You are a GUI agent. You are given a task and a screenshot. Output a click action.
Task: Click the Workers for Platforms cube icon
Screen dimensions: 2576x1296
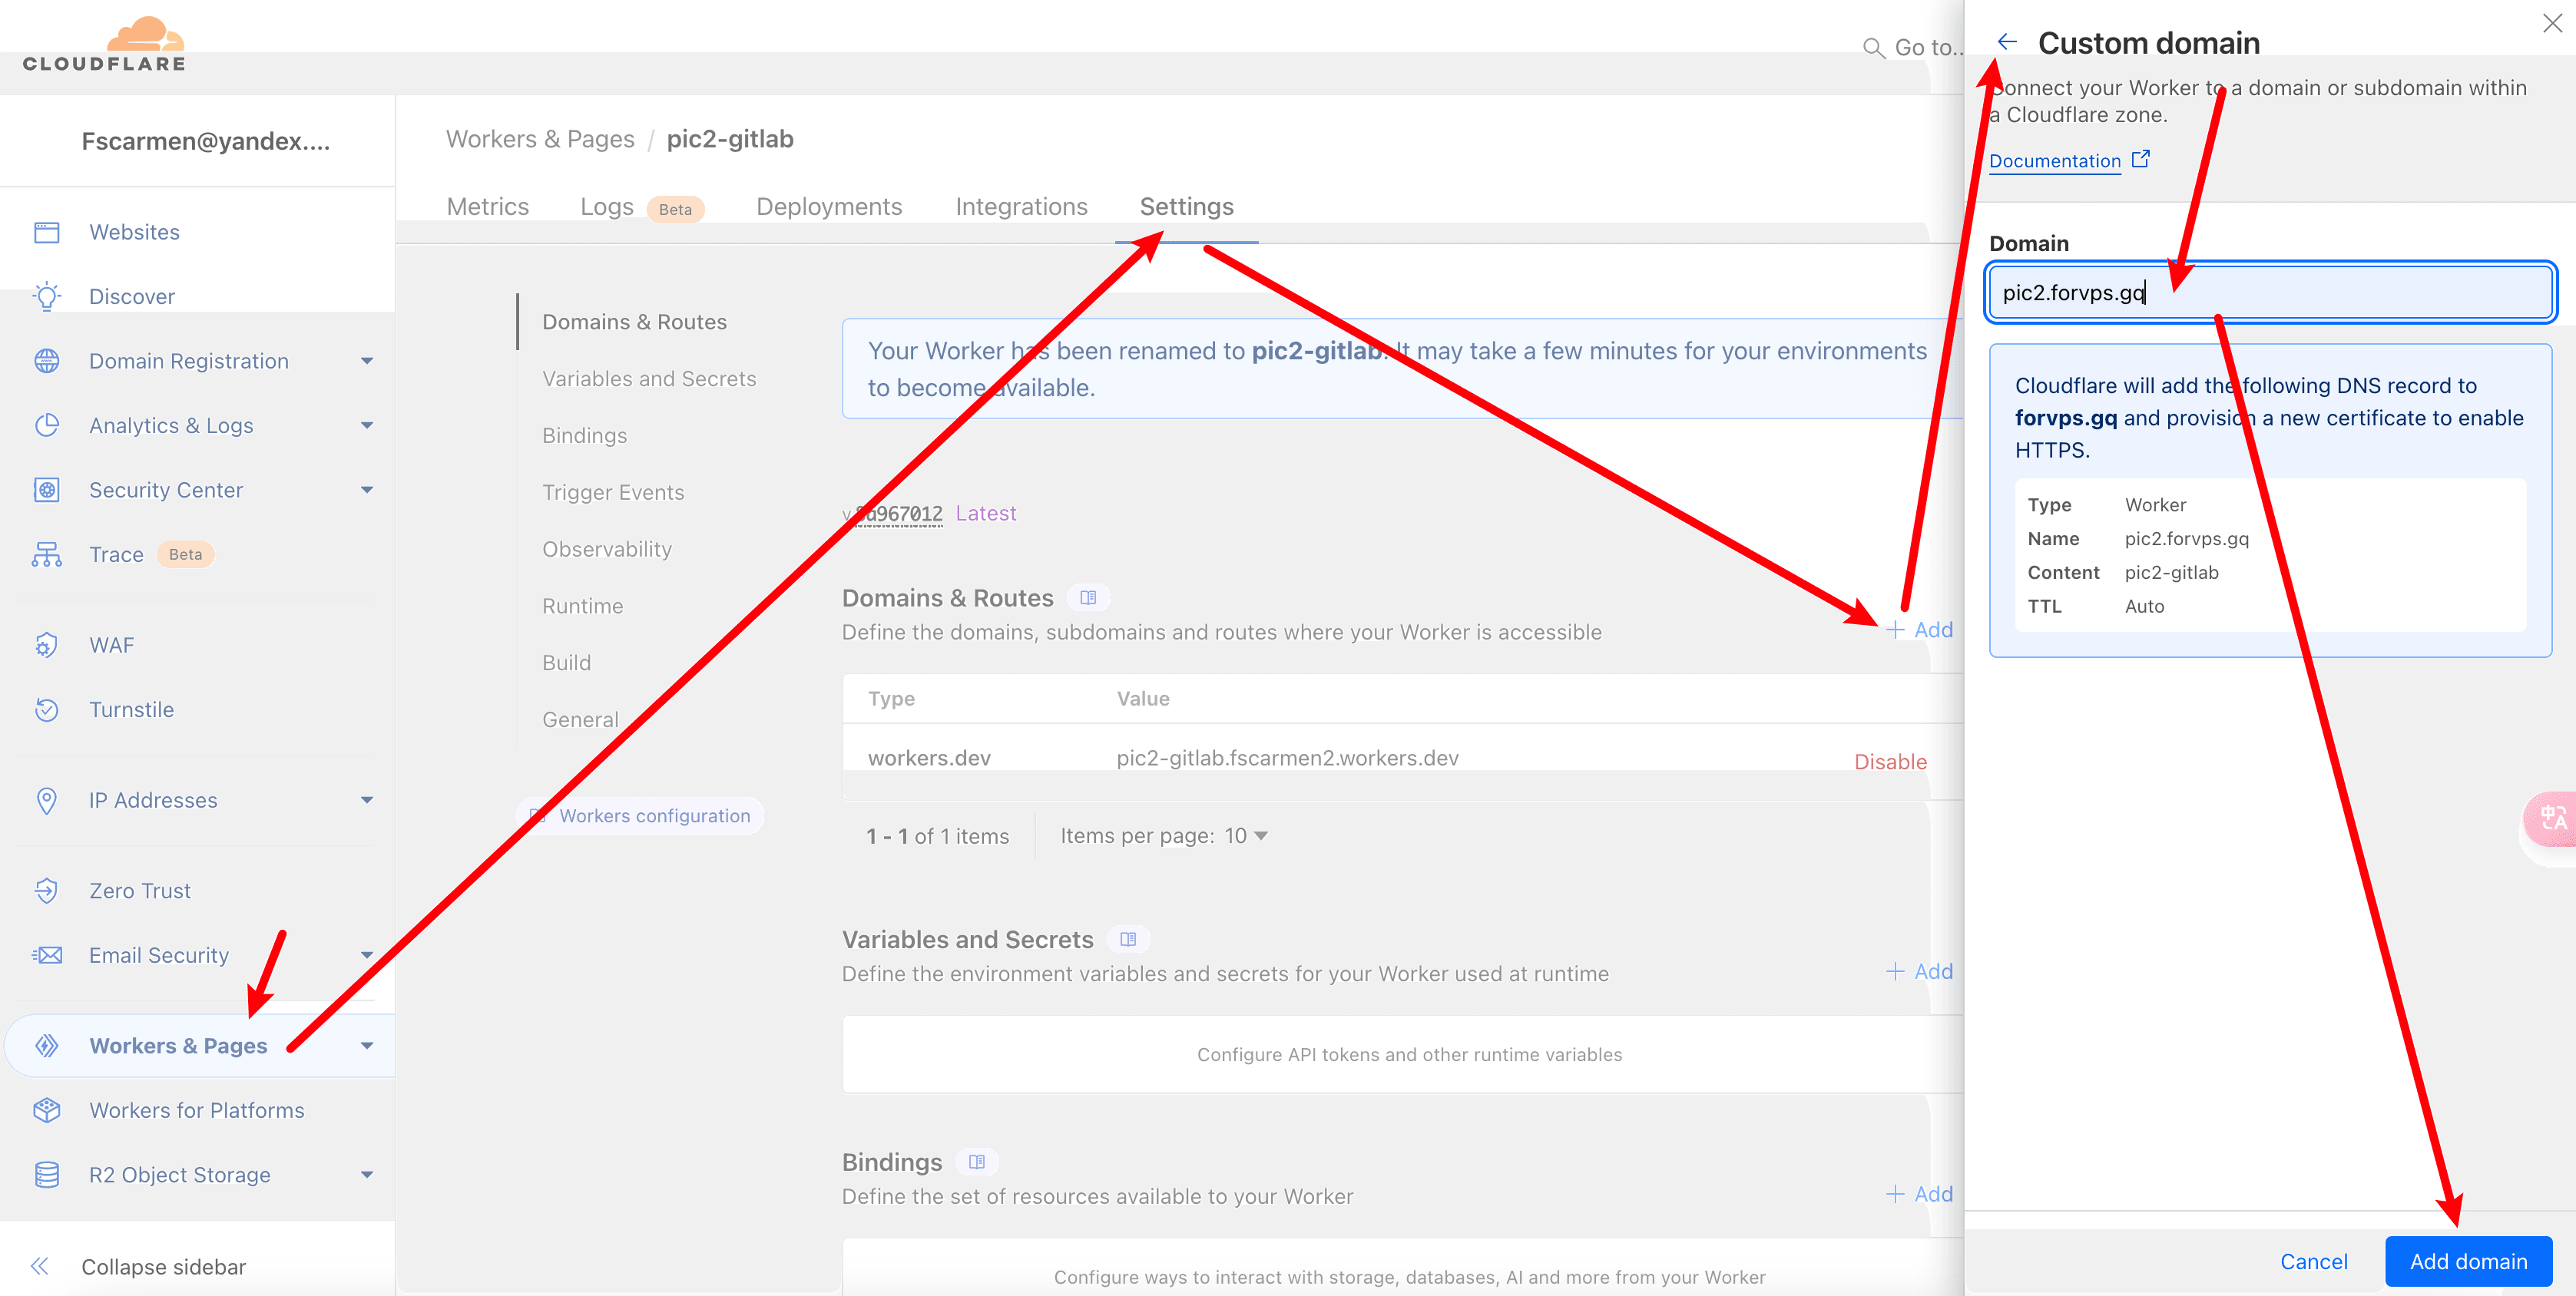coord(47,1110)
